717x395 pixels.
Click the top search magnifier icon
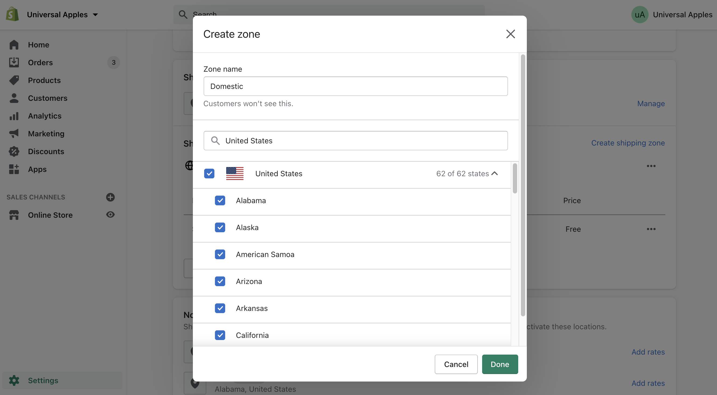(183, 14)
